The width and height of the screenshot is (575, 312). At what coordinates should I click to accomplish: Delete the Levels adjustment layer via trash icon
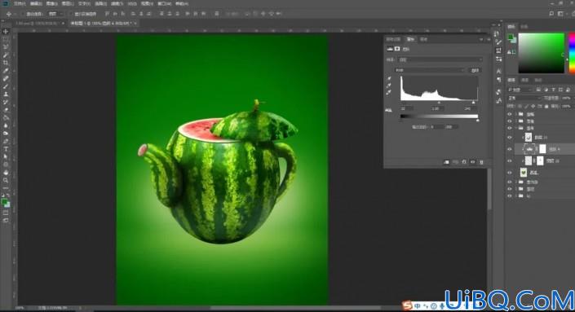click(x=481, y=162)
